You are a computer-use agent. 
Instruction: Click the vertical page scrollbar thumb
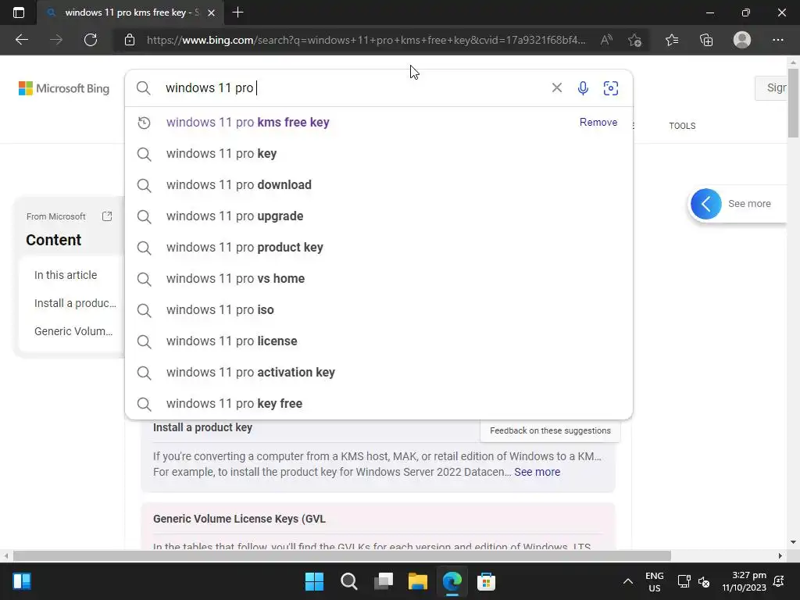click(793, 102)
